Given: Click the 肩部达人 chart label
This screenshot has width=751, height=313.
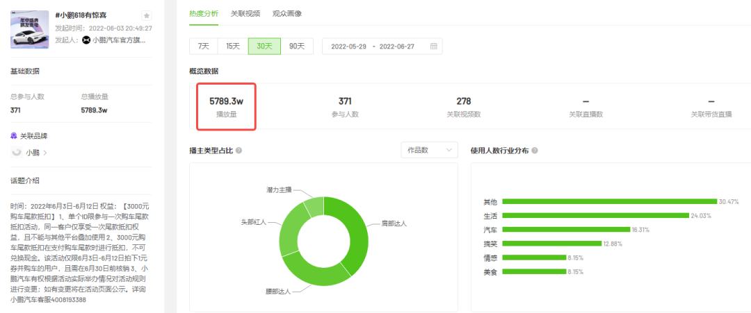Looking at the screenshot, I should point(394,223).
